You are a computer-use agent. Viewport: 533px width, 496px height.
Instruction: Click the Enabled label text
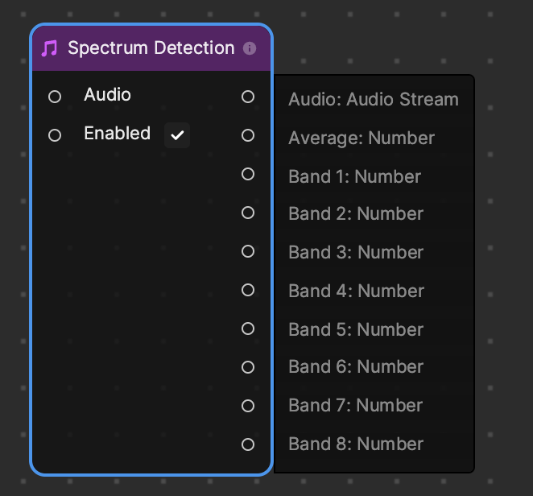pos(118,133)
